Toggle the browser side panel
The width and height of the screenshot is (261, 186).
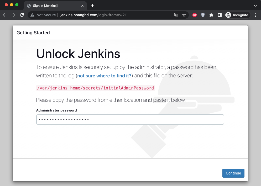(220, 15)
